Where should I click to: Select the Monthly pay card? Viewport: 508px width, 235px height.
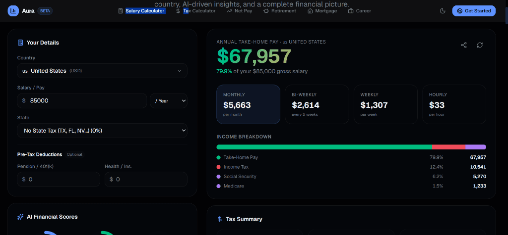coord(248,104)
